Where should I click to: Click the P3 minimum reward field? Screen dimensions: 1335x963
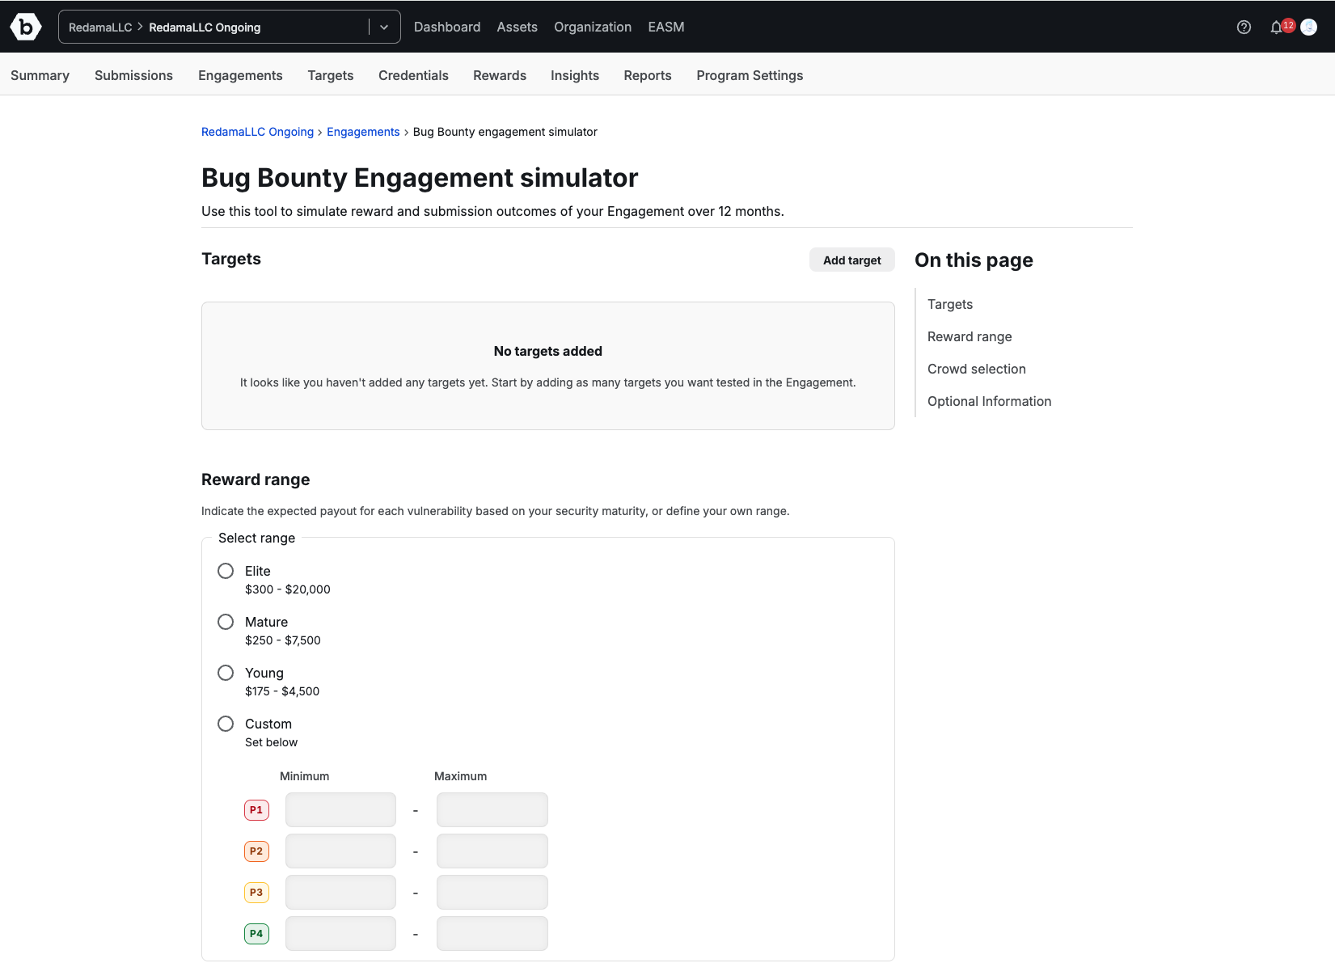340,892
